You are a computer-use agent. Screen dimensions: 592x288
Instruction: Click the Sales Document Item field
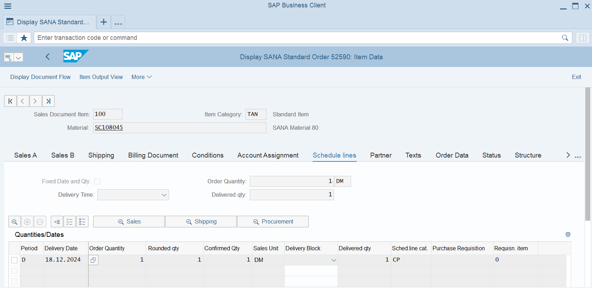tap(108, 114)
